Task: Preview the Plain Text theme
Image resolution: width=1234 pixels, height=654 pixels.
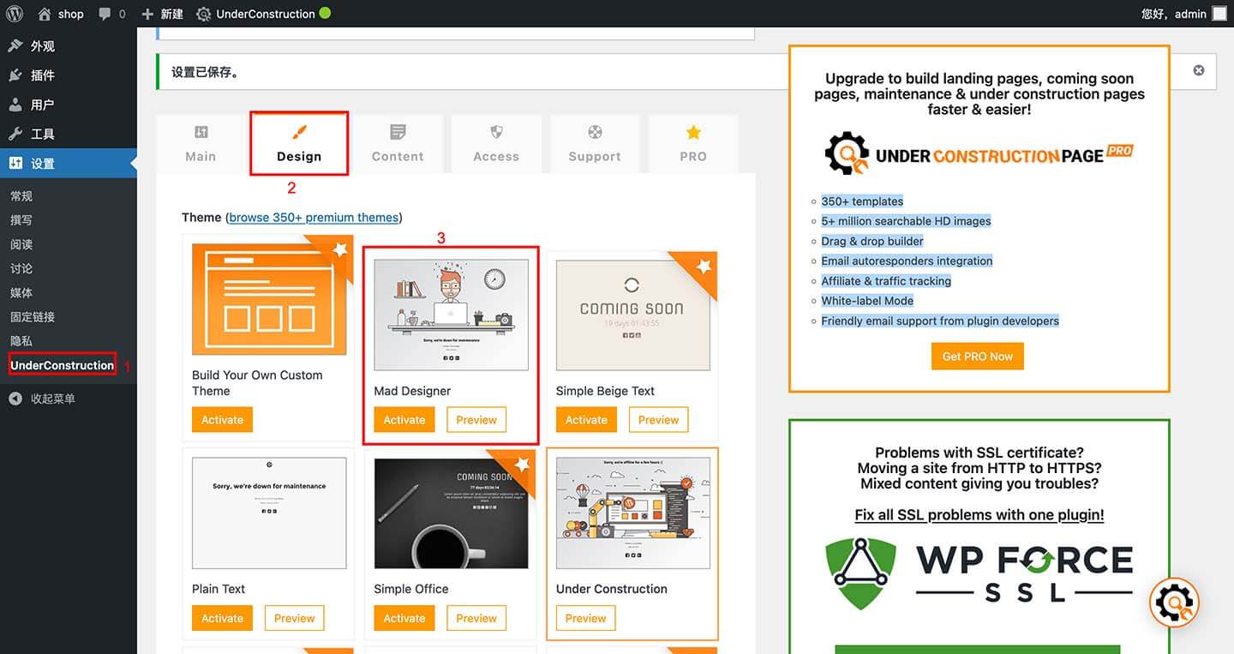Action: 295,618
